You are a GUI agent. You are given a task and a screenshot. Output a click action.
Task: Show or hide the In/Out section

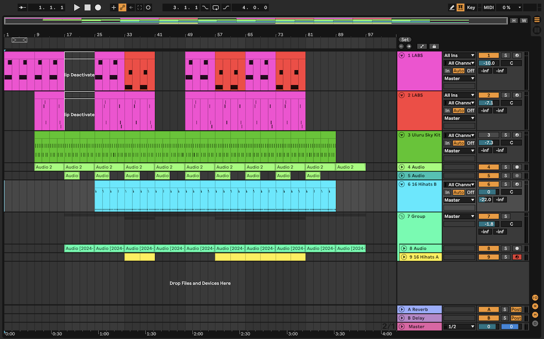tap(535, 297)
